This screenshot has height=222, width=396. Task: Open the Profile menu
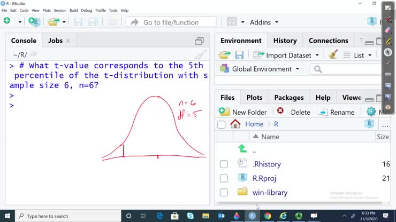pos(101,10)
